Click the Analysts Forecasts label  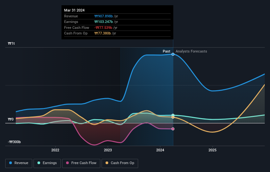coord(191,51)
